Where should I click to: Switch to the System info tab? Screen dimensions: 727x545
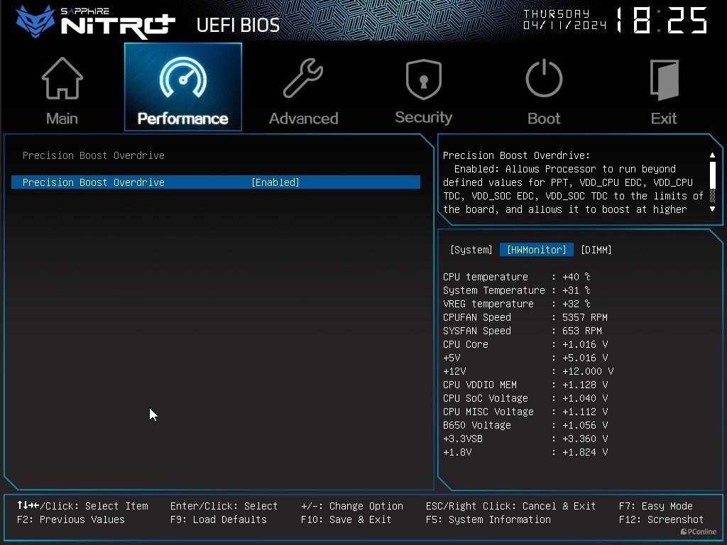(x=471, y=250)
